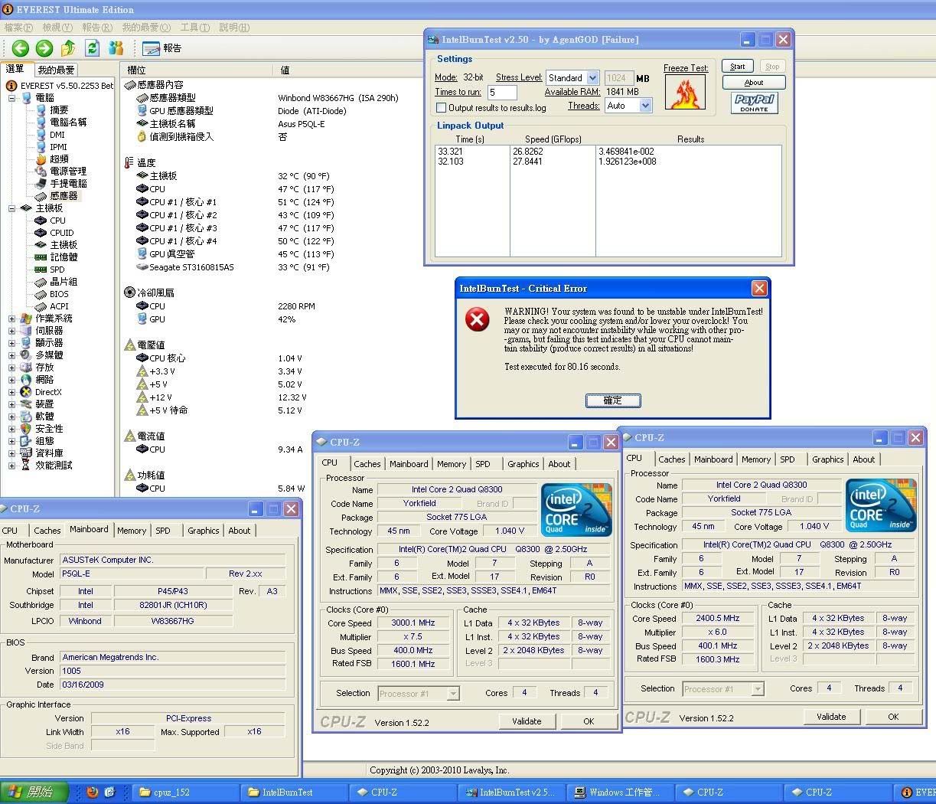Click the users icon in EVEREST toolbar
The width and height of the screenshot is (936, 804).
click(116, 48)
